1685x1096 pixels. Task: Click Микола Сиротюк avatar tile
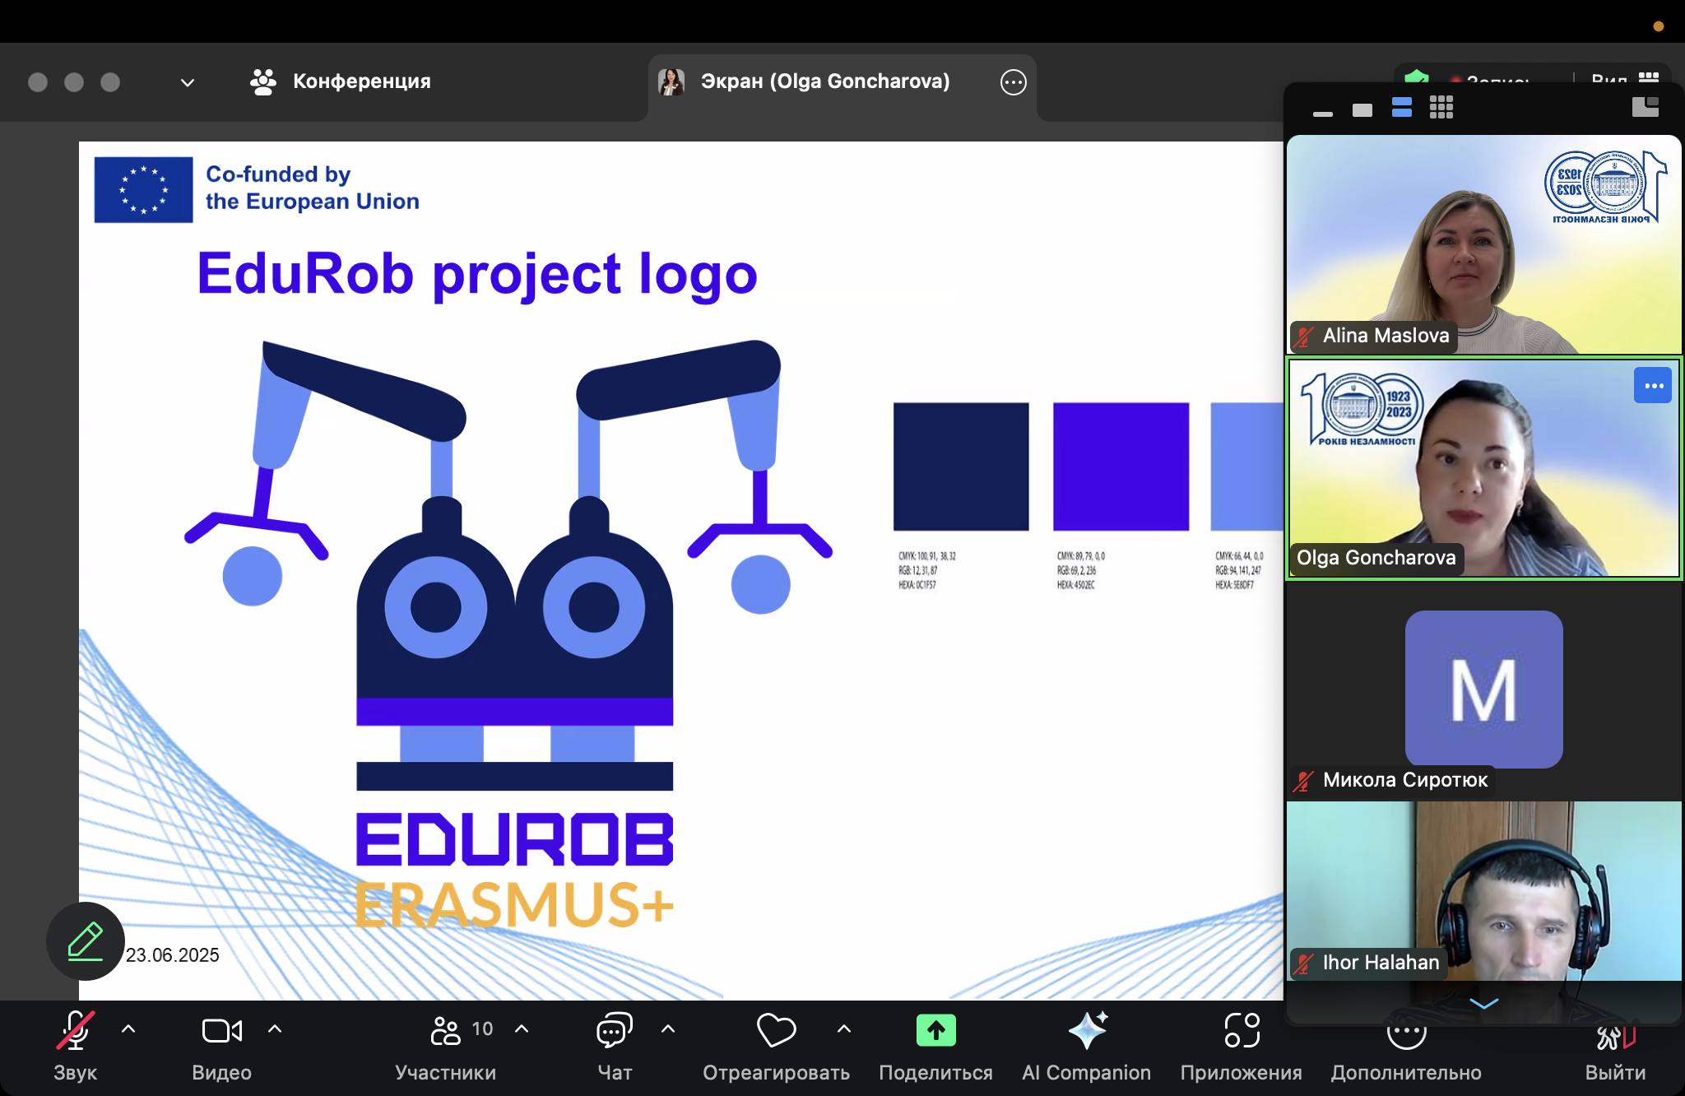[x=1483, y=689]
